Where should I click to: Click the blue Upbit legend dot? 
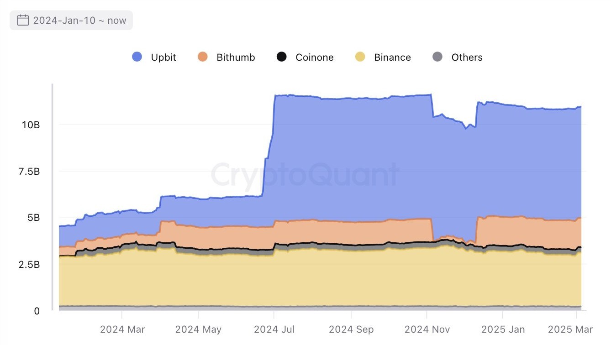[137, 57]
